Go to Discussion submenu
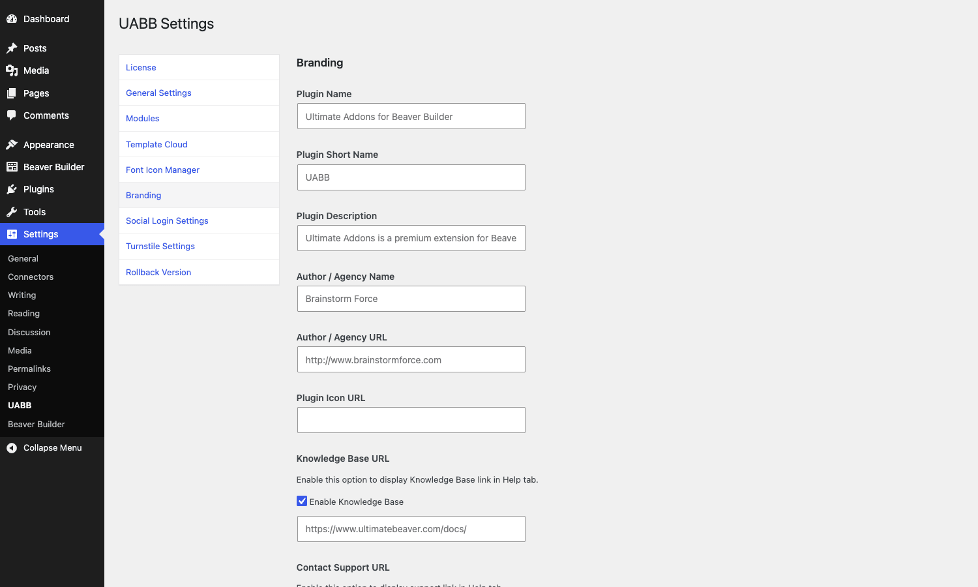Screen dimensions: 978x587 (29, 332)
